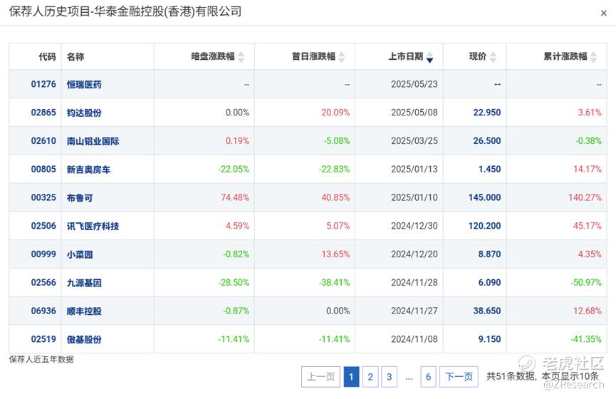Viewport: 616px width, 399px height.
Task: Select first-day change 13.65%
Action: pyautogui.click(x=335, y=254)
